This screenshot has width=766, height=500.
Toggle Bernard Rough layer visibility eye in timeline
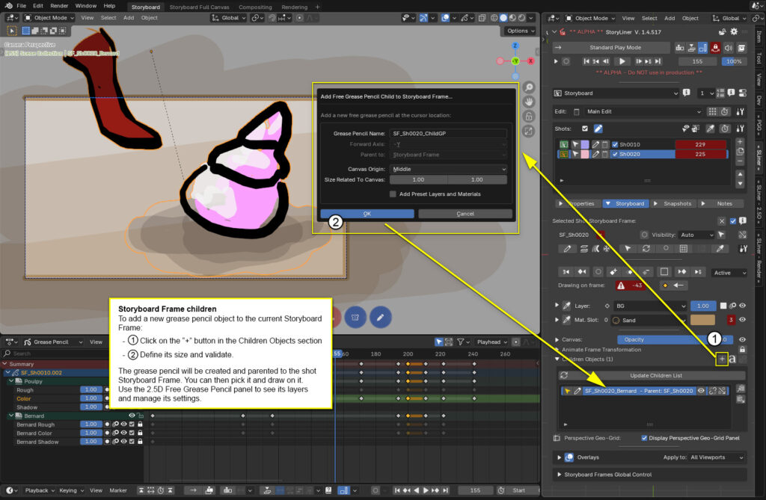[123, 425]
